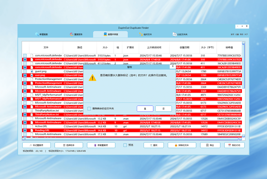The image size is (267, 179).
Task: Confirm deletion with the 是 button
Action: point(145,109)
